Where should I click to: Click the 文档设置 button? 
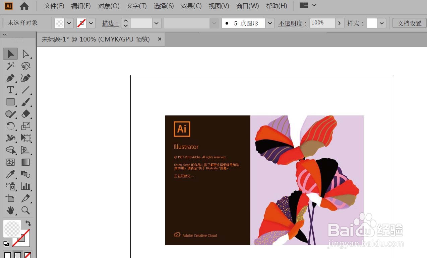(x=410, y=23)
